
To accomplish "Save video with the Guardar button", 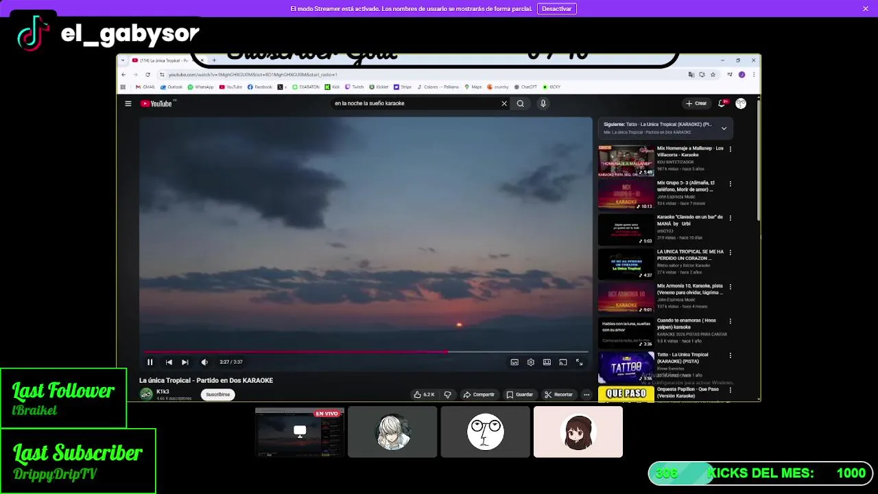I will point(519,395).
